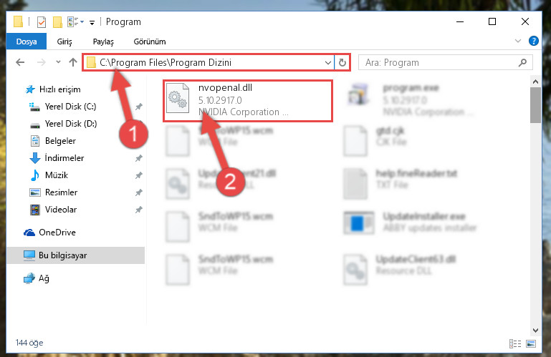Select the nvopenal.dll file
The width and height of the screenshot is (551, 357).
248,101
